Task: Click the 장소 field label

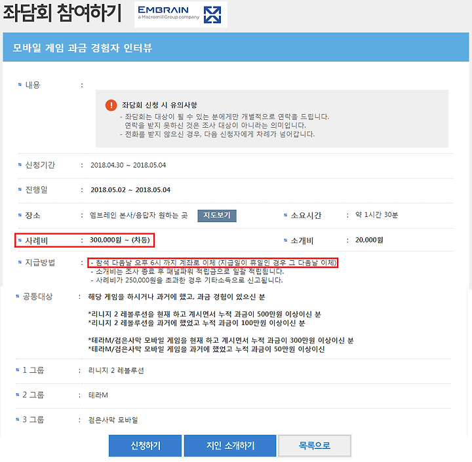Action: [x=33, y=215]
